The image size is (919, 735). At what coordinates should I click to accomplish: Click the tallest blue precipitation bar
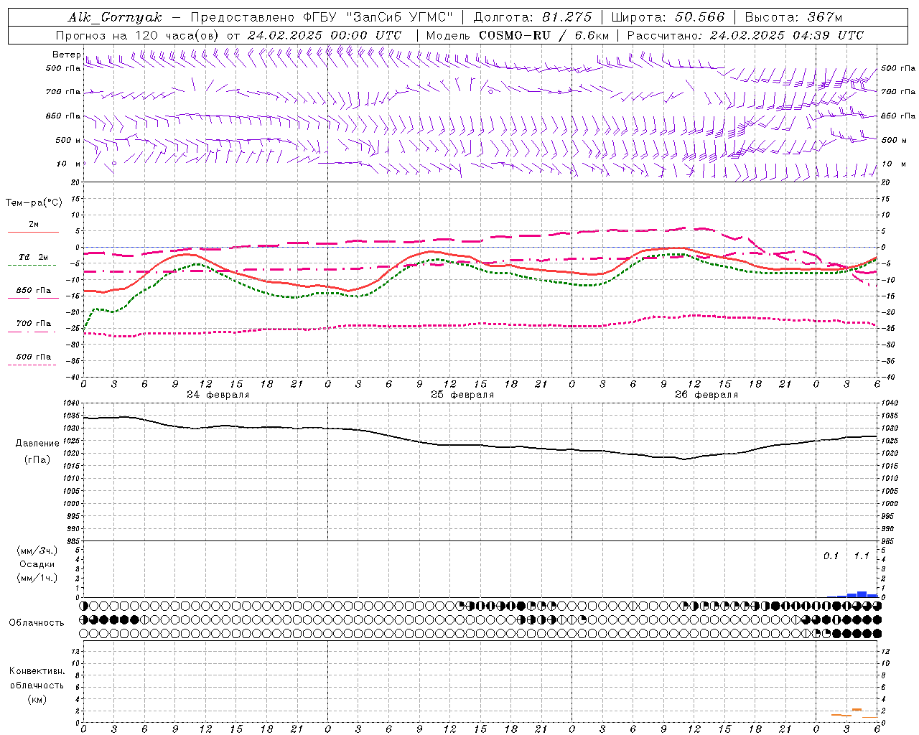tap(862, 594)
